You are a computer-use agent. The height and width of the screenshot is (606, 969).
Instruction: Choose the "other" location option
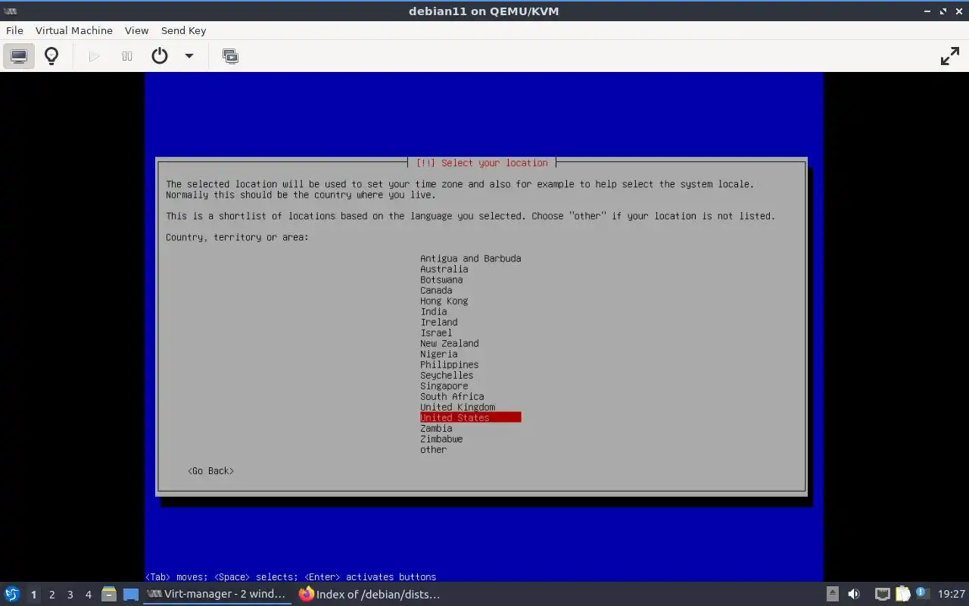(x=433, y=449)
